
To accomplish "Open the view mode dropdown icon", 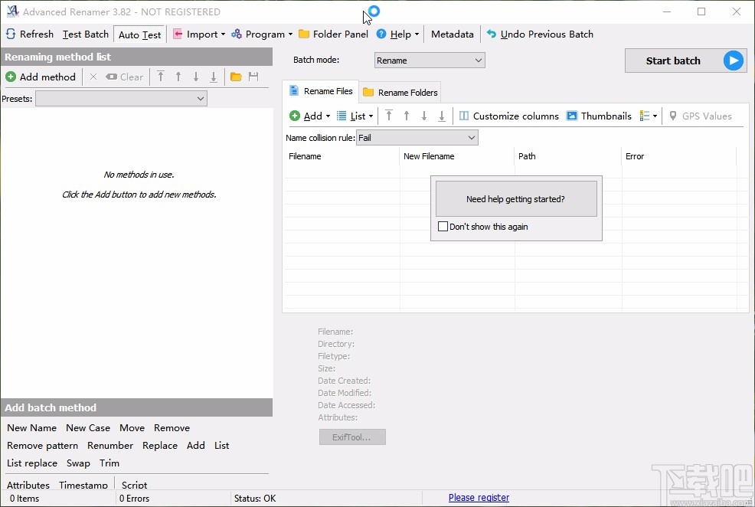I will [x=649, y=116].
